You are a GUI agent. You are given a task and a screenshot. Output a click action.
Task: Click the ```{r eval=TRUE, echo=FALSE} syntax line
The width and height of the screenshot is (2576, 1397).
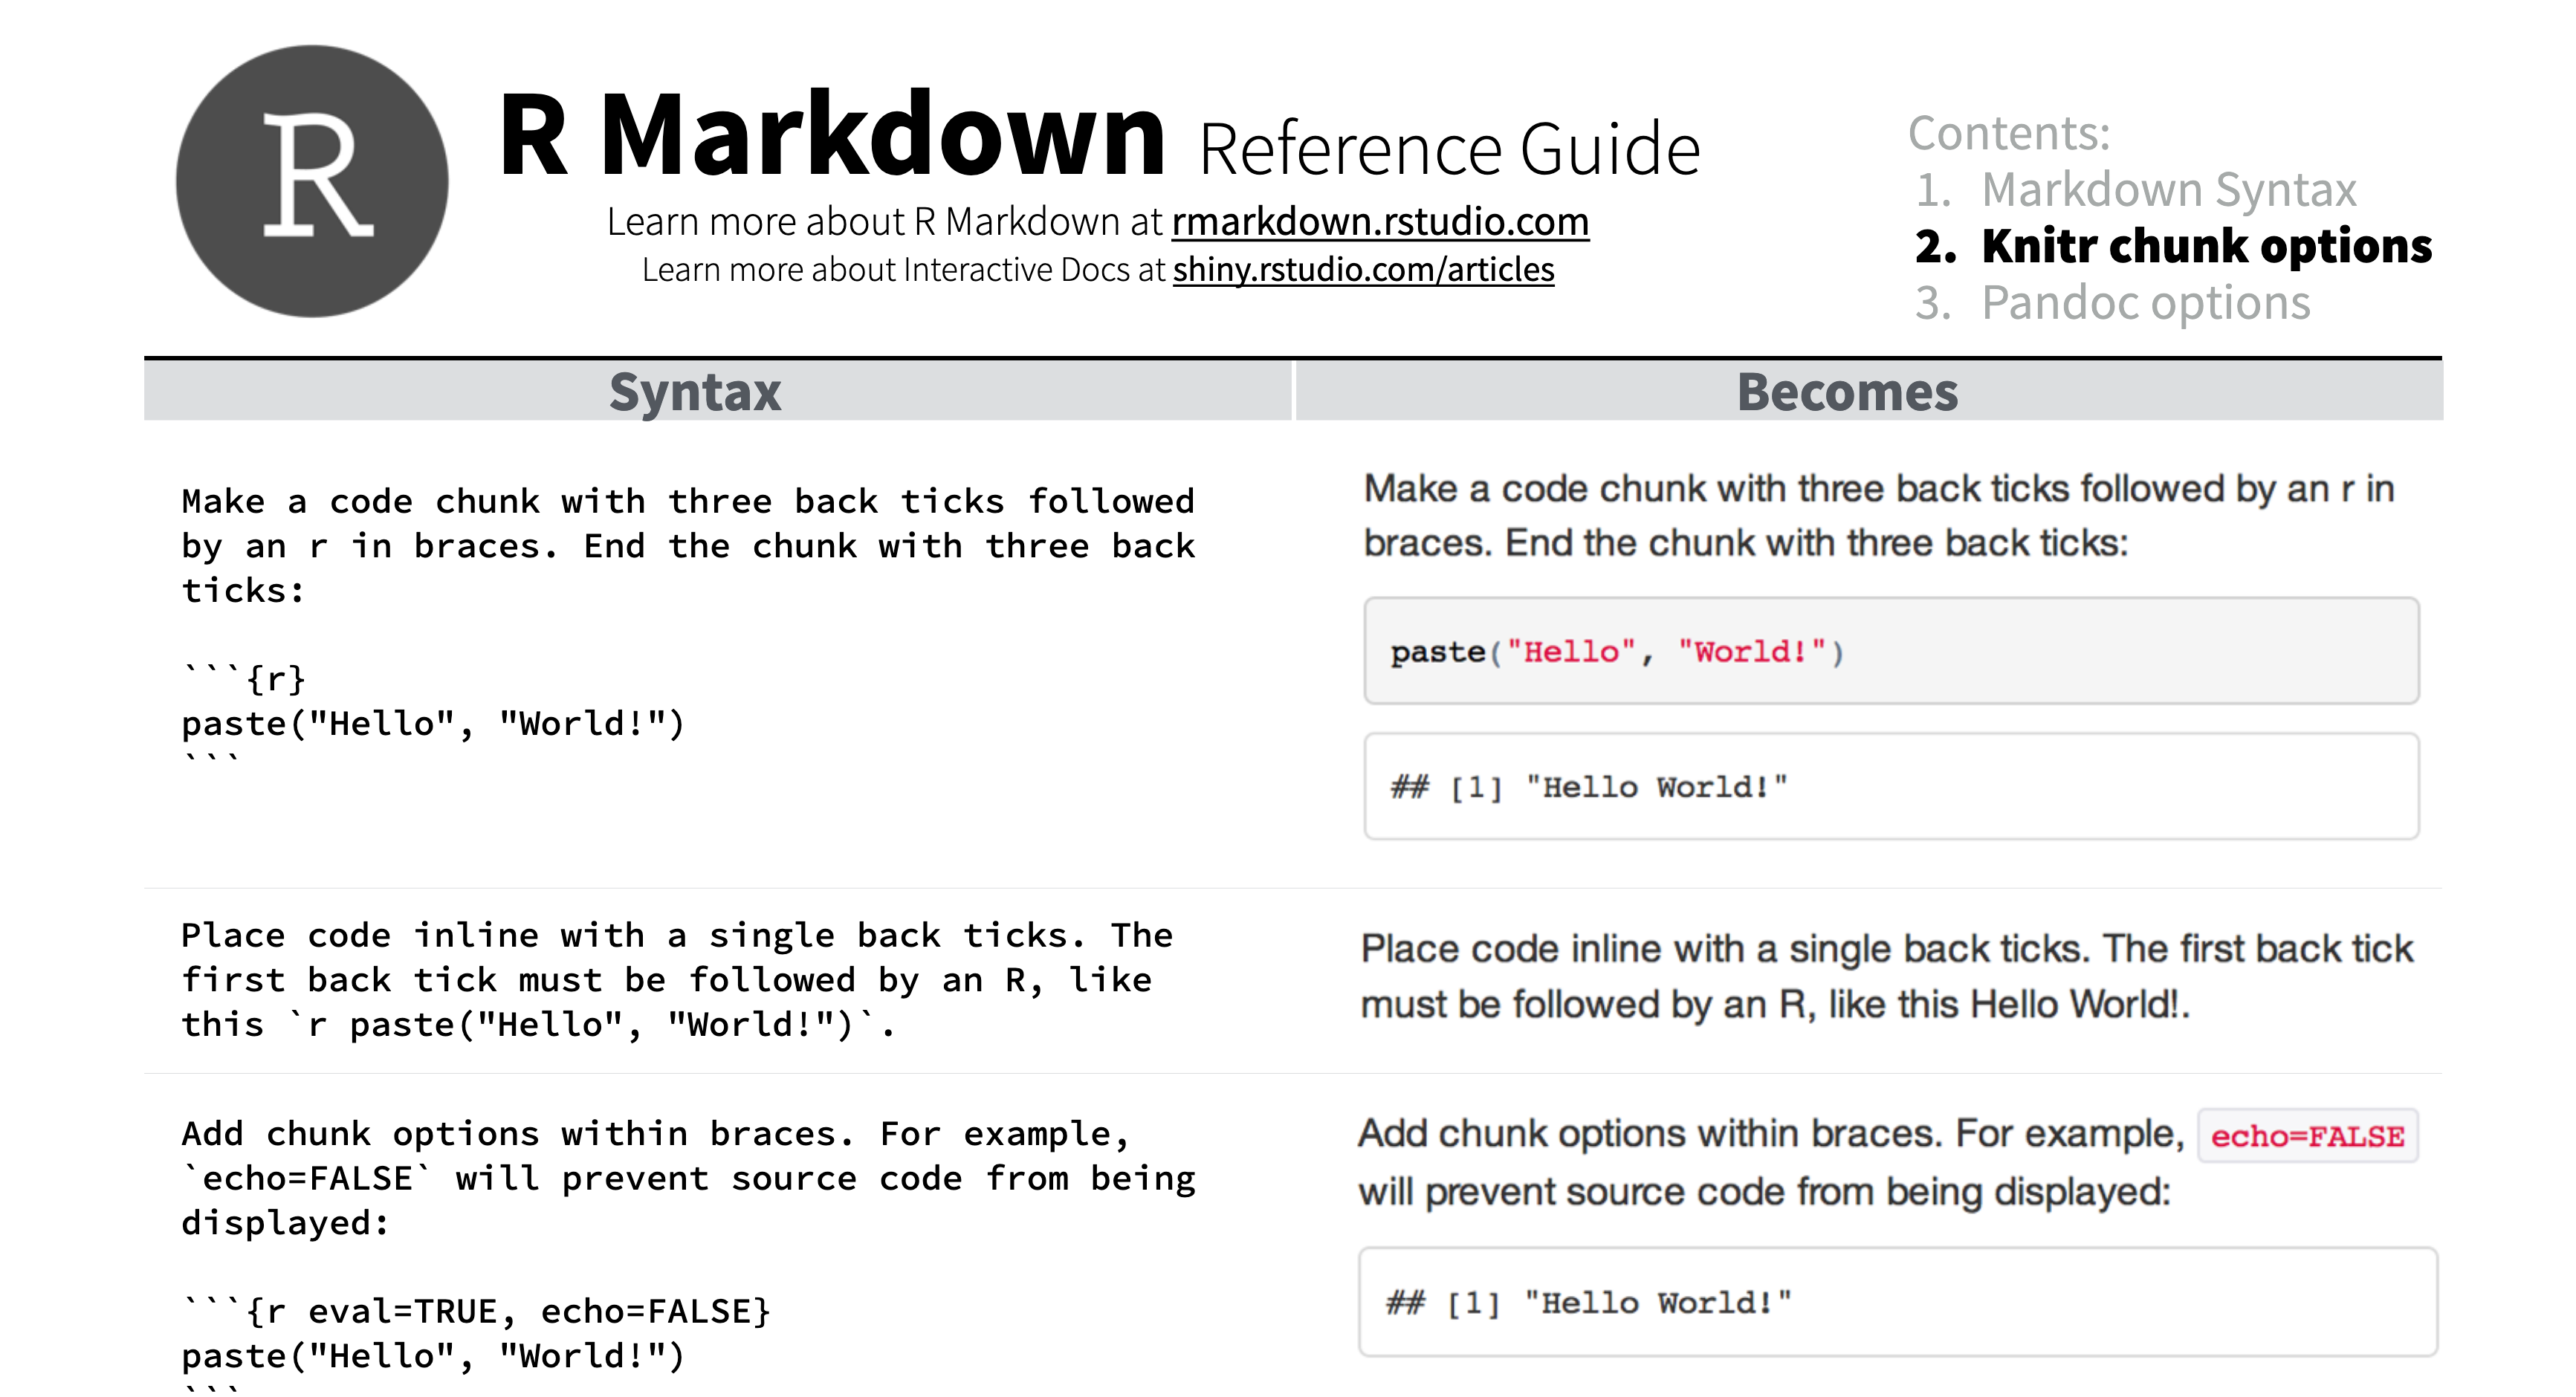tap(477, 1310)
